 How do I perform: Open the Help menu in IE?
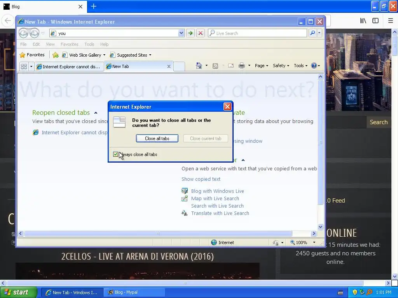104,44
